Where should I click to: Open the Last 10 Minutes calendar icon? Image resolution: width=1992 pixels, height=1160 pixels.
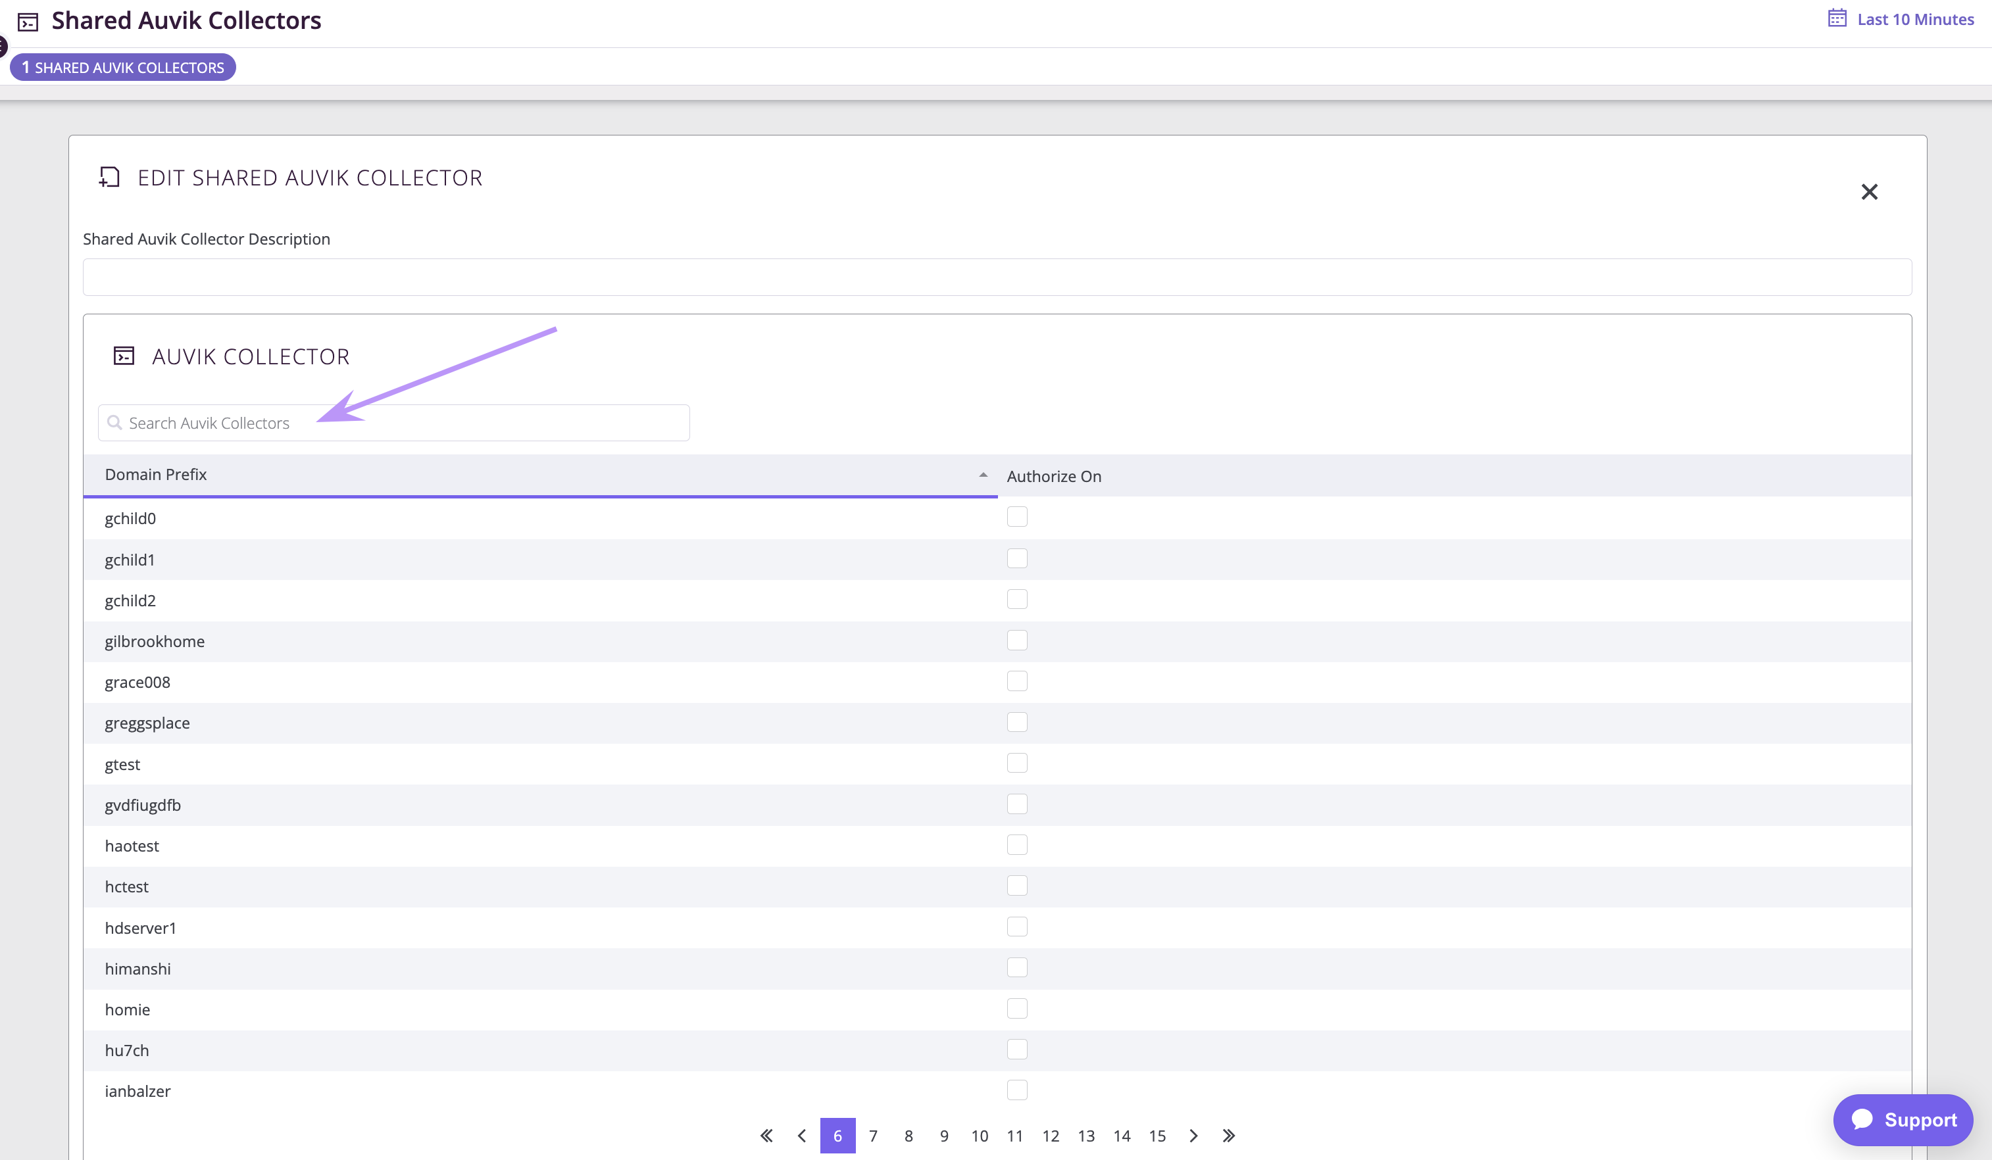1837,18
